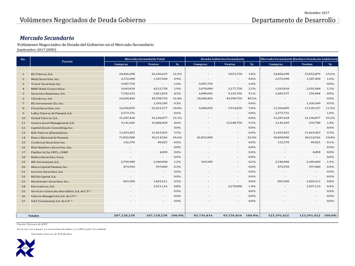Click BG Valores government debt Ventas 3,053,750
355x266 pixels.
(235, 74)
